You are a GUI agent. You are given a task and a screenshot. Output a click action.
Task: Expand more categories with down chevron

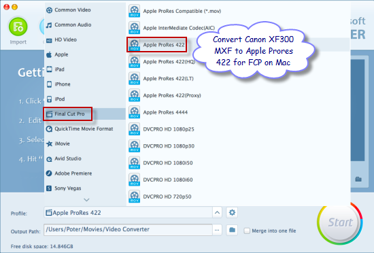point(86,200)
